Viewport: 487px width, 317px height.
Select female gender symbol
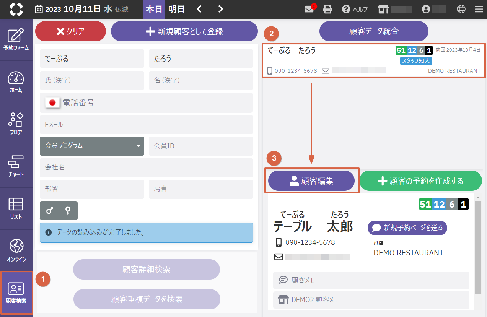point(68,210)
